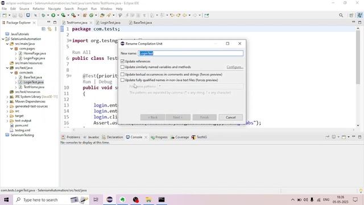The height and width of the screenshot is (205, 364).
Task: Click the New Java Package icon
Action: [x=85, y=15]
